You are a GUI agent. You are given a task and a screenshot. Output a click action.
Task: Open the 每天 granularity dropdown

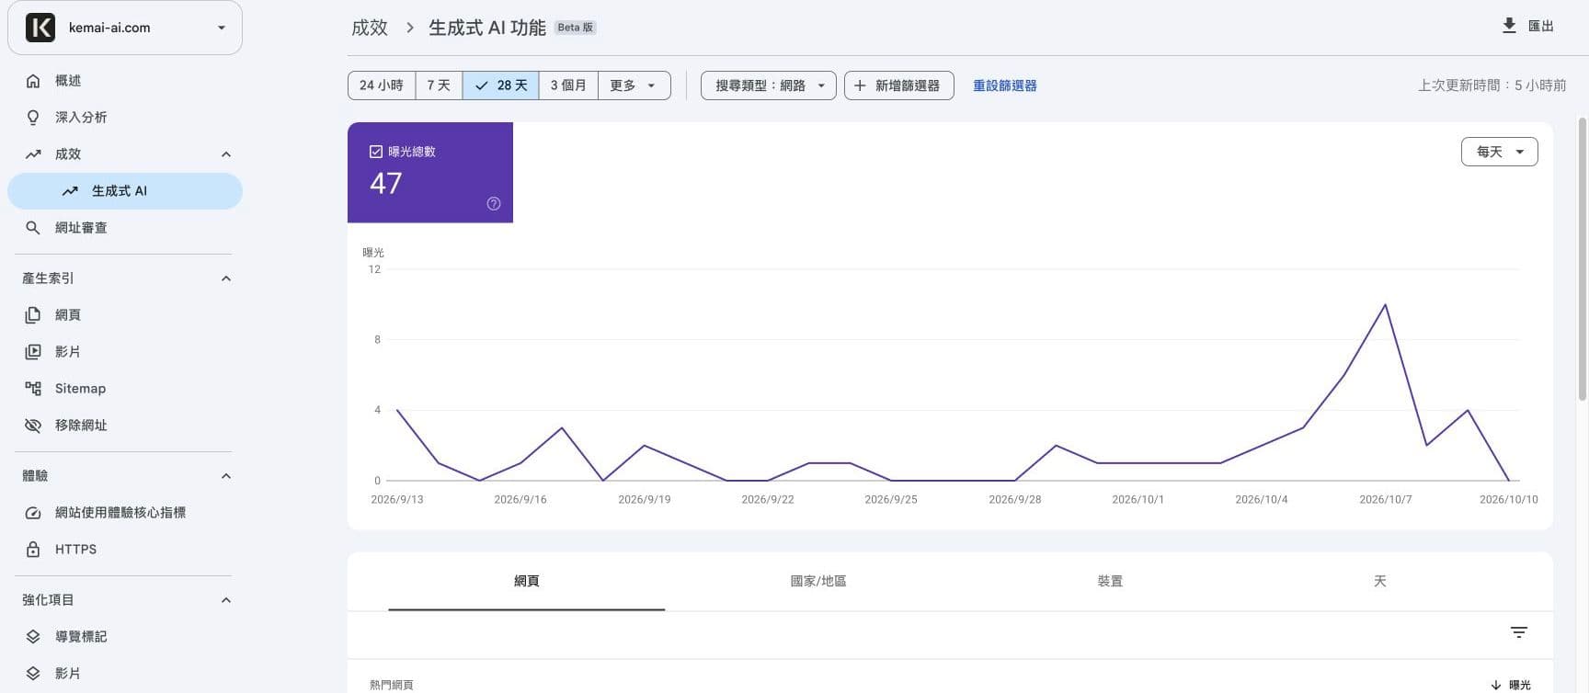point(1500,152)
